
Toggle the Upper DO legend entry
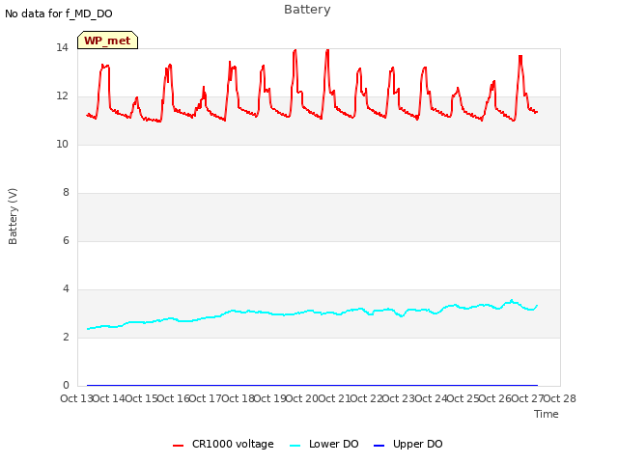[x=408, y=444]
